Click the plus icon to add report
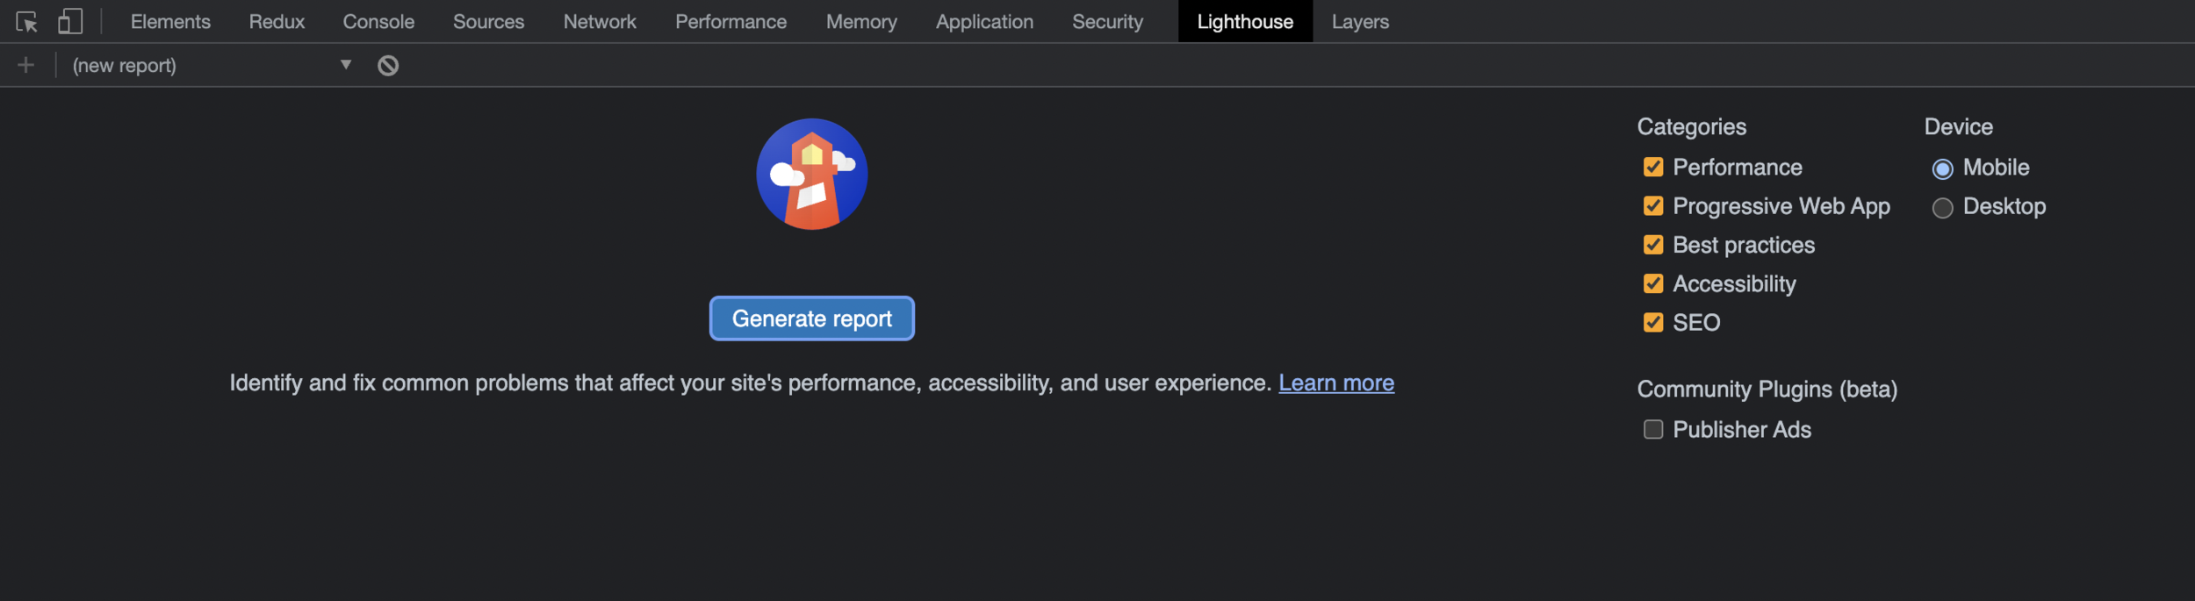 click(26, 65)
